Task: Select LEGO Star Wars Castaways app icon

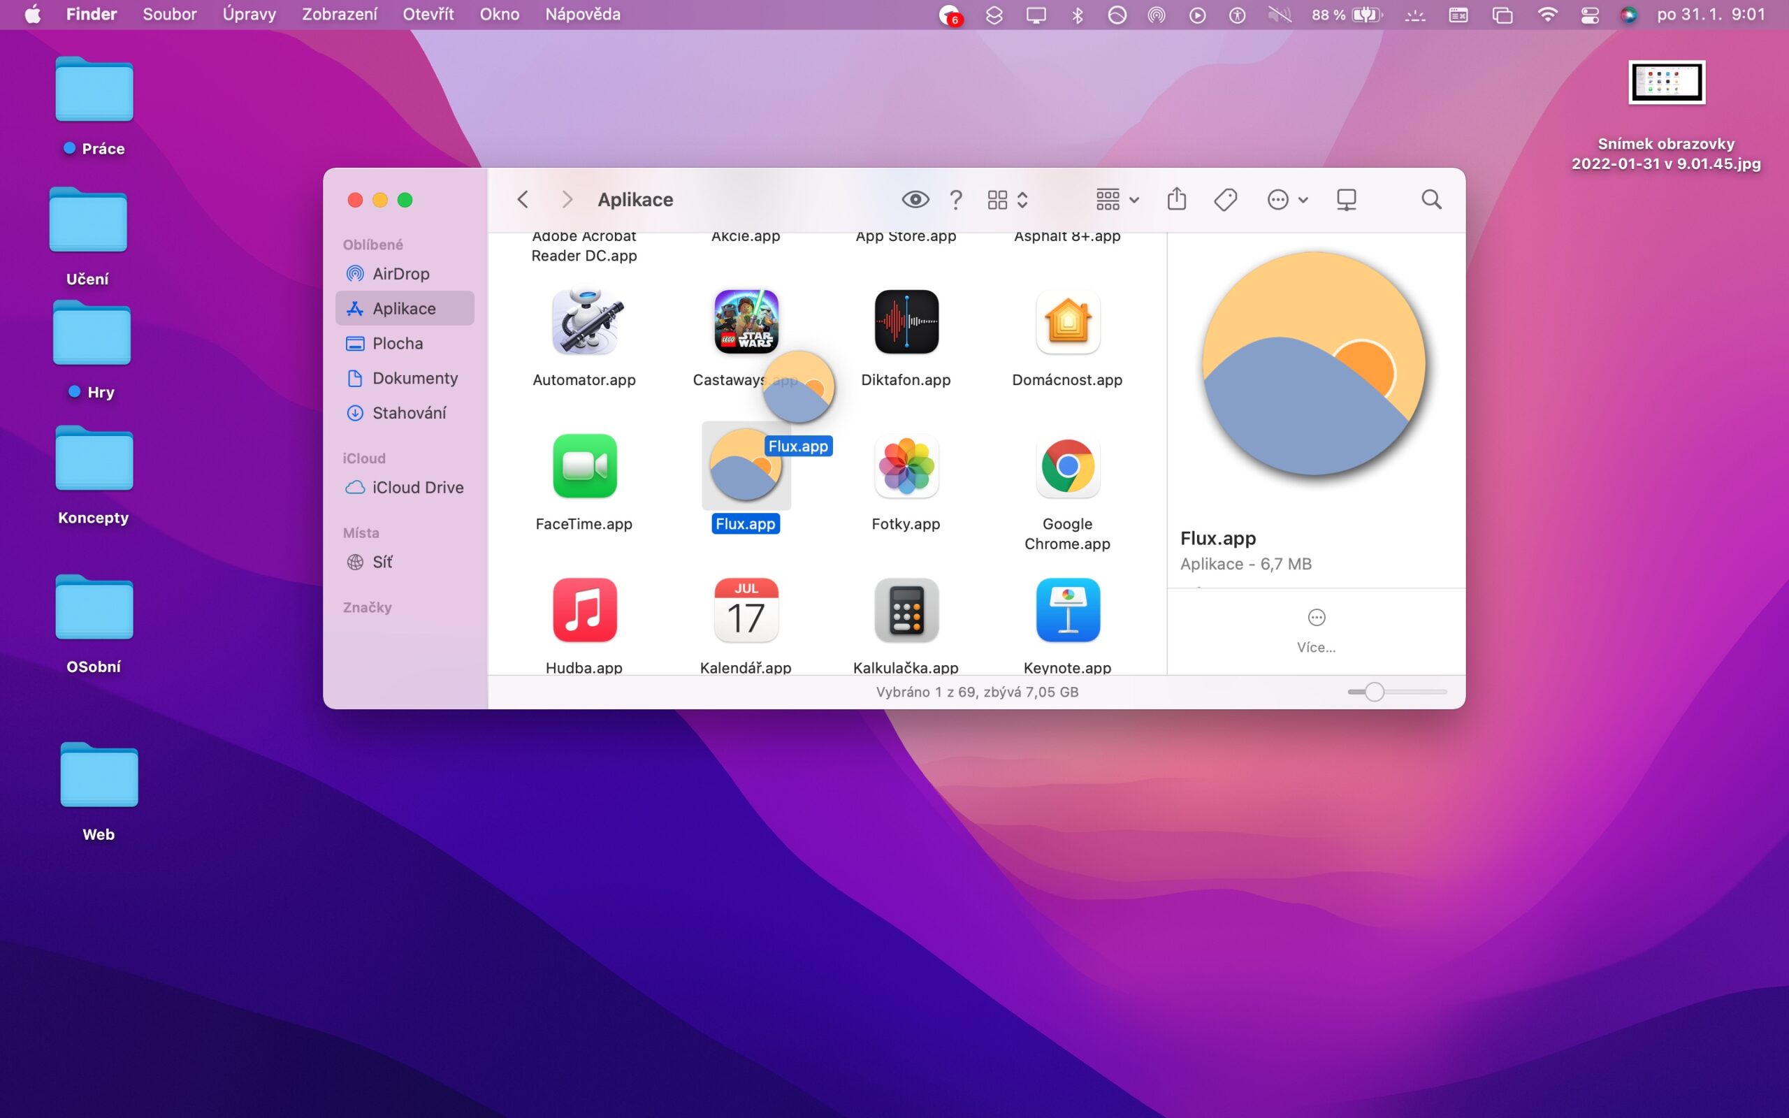Action: coord(745,321)
